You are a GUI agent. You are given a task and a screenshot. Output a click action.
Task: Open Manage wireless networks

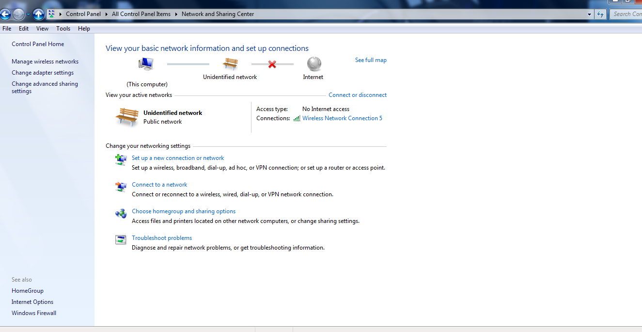click(x=45, y=62)
